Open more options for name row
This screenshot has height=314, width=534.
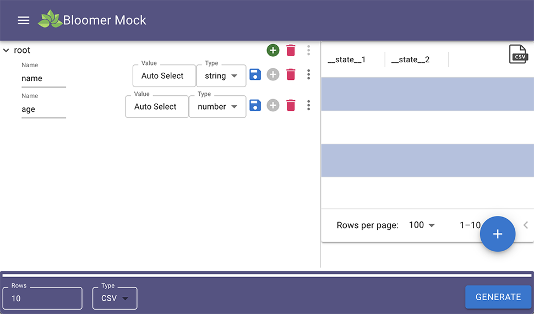click(308, 74)
